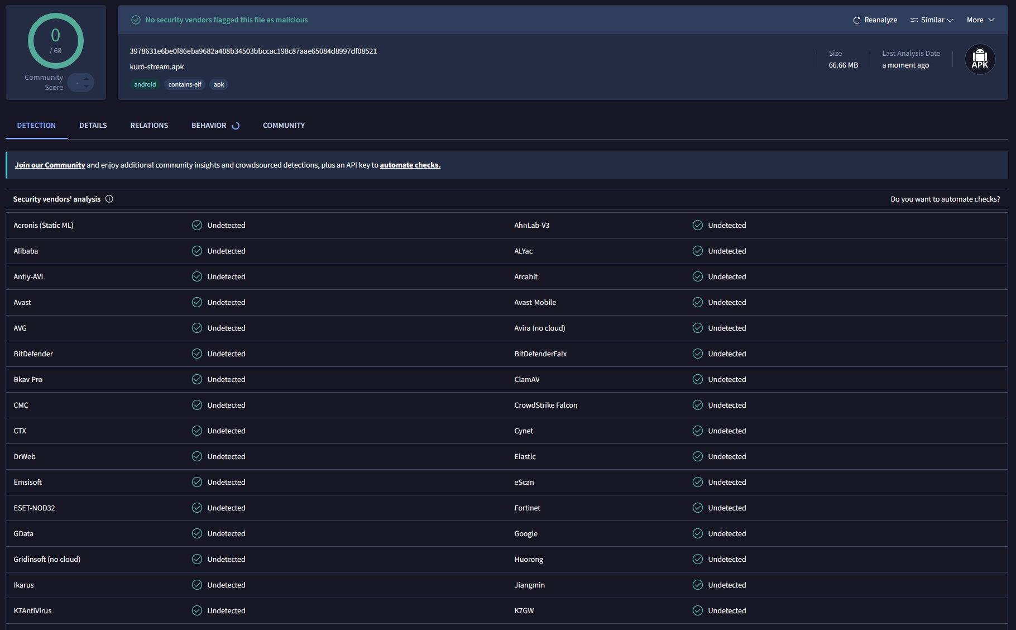Click the Emsisoft vendor name
This screenshot has height=630, width=1016.
point(28,482)
